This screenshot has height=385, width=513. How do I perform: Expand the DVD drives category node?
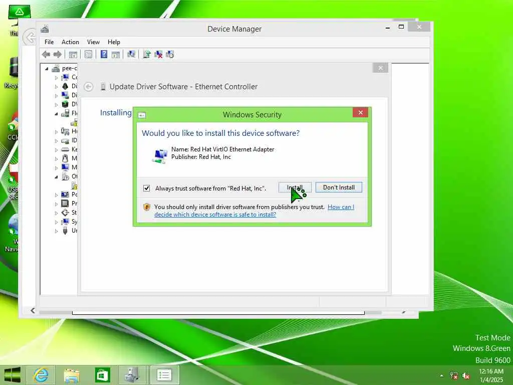[56, 105]
